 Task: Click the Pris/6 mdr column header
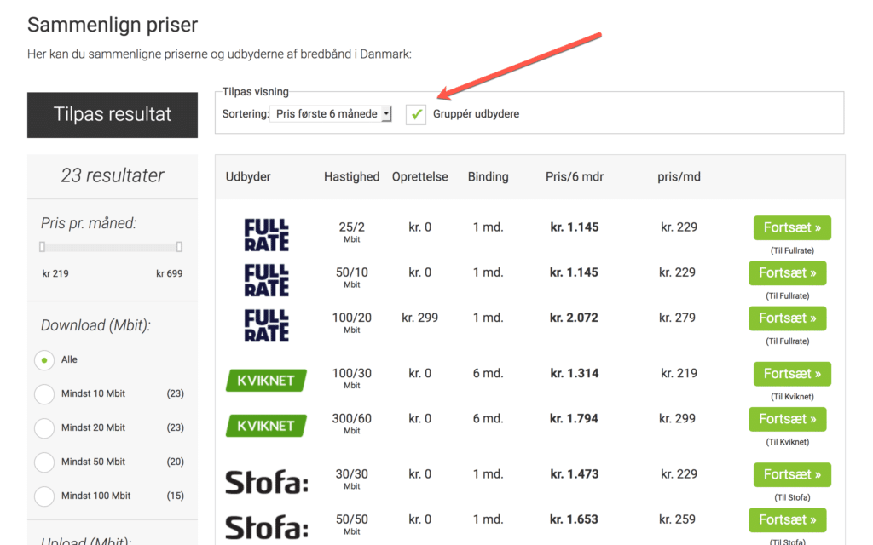(574, 177)
